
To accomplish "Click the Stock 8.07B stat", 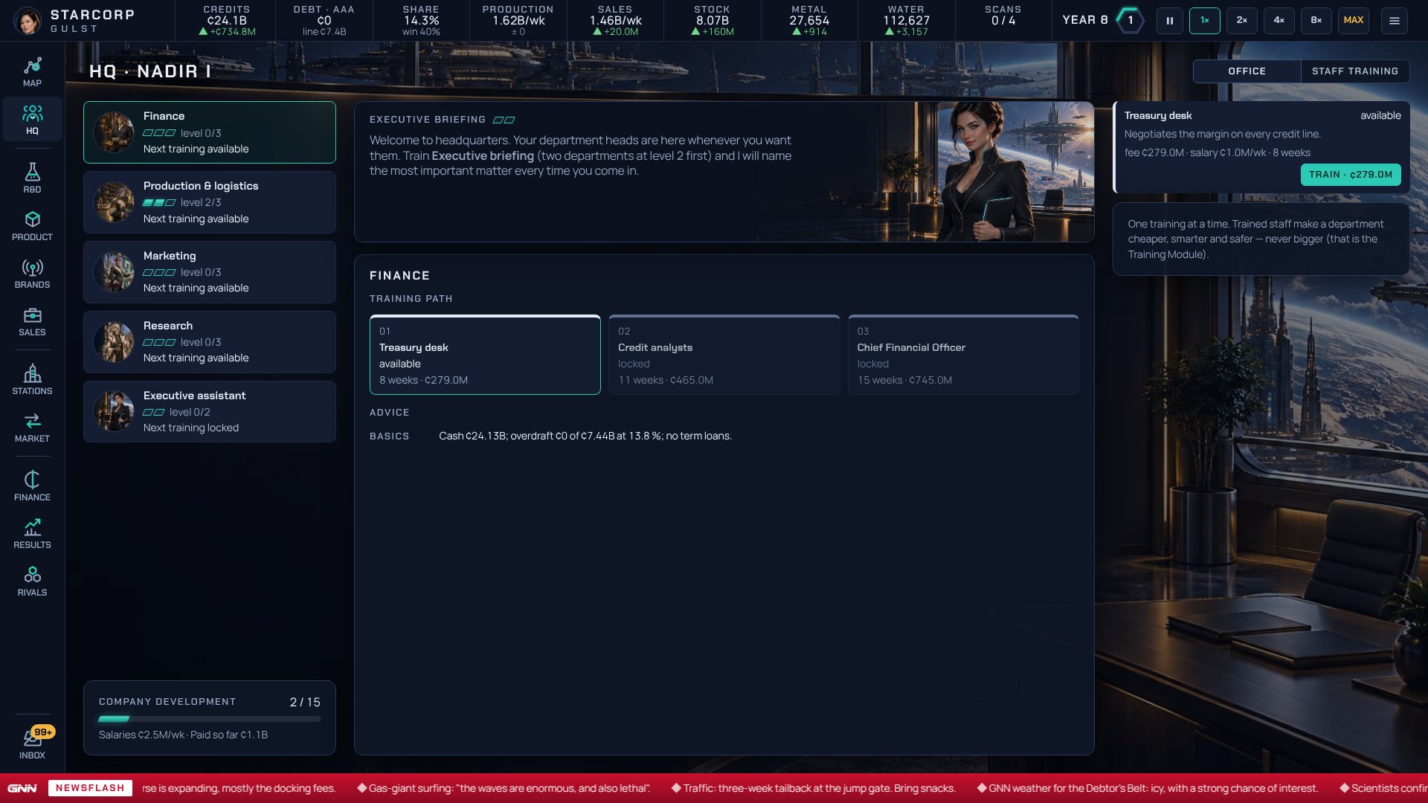I will coord(712,21).
